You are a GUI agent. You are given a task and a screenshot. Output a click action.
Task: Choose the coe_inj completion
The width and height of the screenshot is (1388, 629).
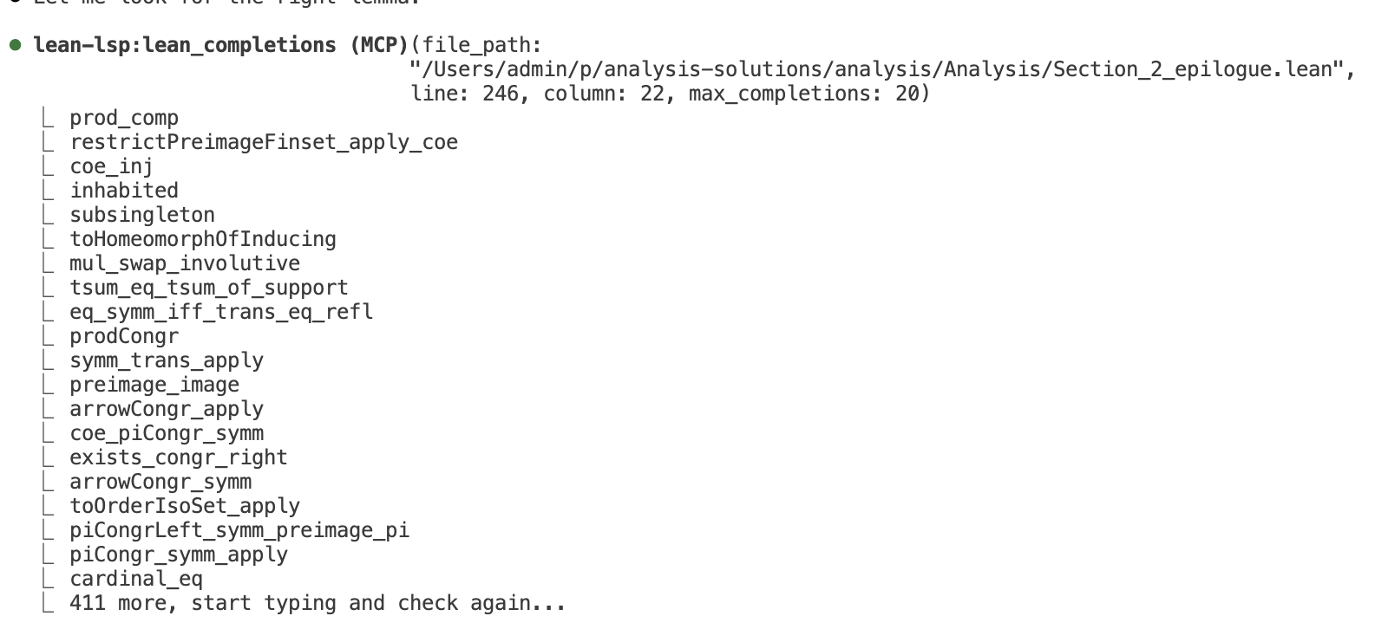click(x=111, y=166)
